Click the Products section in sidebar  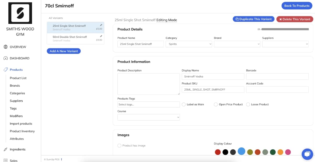pyautogui.click(x=16, y=70)
